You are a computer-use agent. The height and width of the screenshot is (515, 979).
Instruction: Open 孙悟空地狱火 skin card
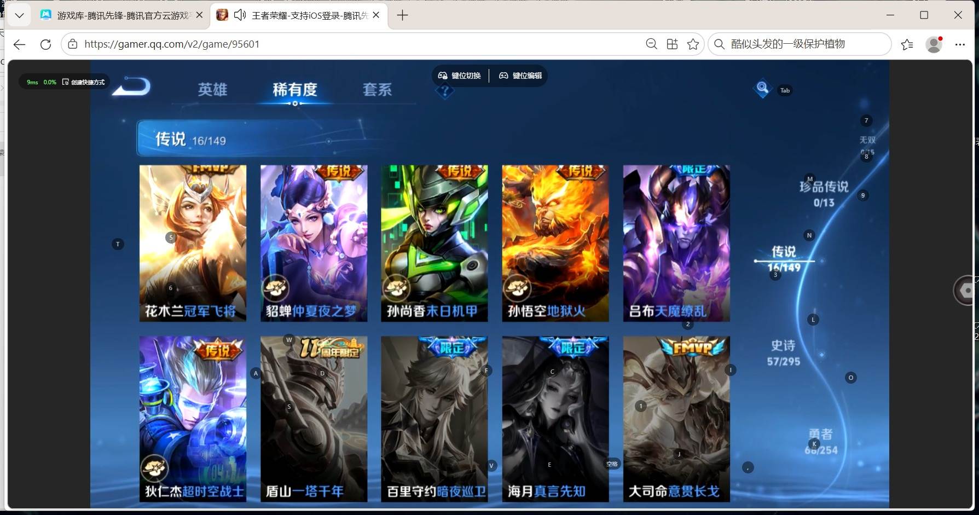[555, 243]
